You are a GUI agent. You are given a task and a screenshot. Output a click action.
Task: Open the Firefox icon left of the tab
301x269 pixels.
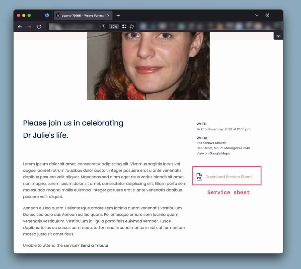point(47,15)
